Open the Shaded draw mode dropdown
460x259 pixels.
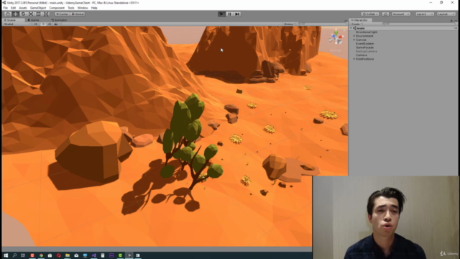[17, 24]
